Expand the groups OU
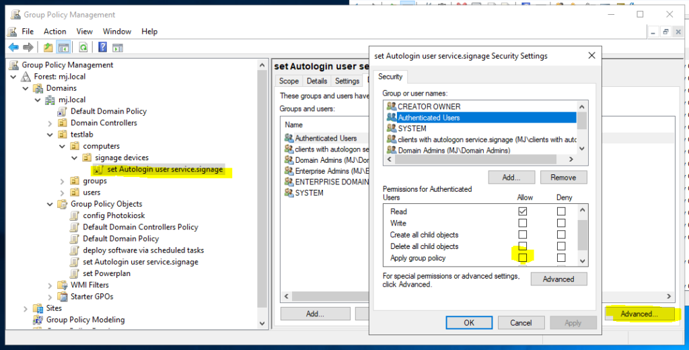Image resolution: width=689 pixels, height=350 pixels. click(x=62, y=181)
